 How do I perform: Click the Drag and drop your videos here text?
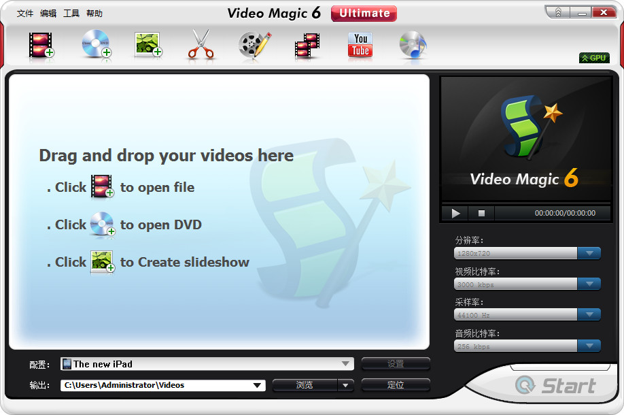pyautogui.click(x=167, y=156)
